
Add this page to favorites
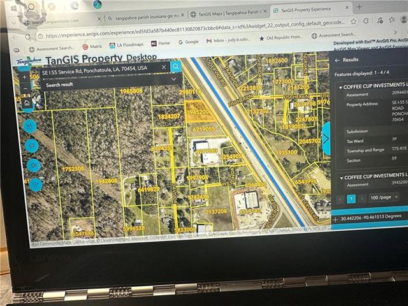point(353,21)
